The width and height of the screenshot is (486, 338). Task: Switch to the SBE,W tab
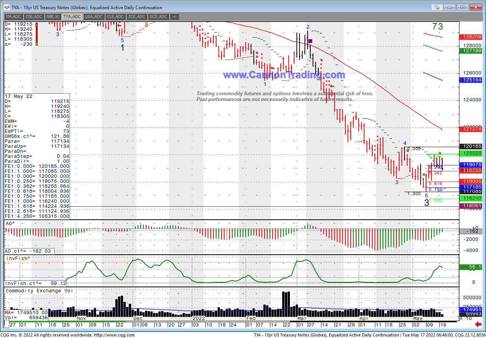pos(53,17)
